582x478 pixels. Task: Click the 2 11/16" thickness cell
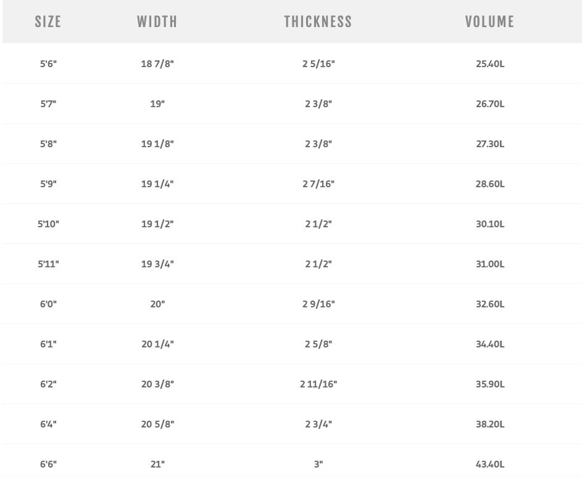[318, 384]
